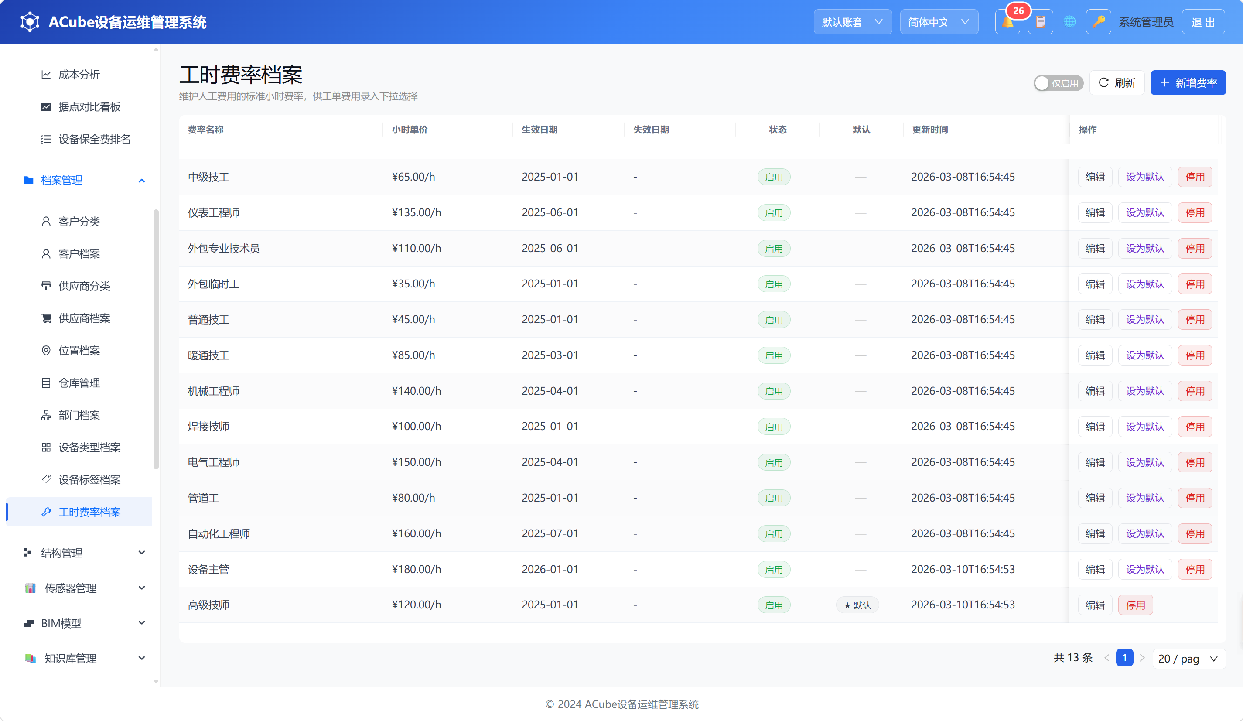The image size is (1243, 721).
Task: Expand the 知识库管理 menu chevron
Action: (142, 658)
